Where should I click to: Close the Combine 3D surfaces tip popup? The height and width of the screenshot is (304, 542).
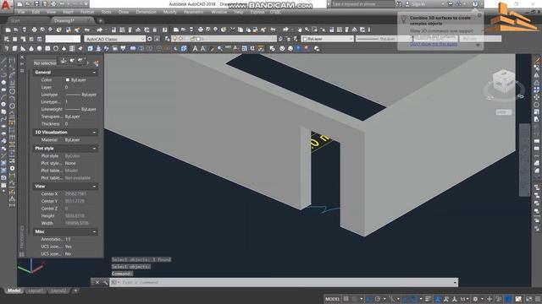pyautogui.click(x=479, y=15)
